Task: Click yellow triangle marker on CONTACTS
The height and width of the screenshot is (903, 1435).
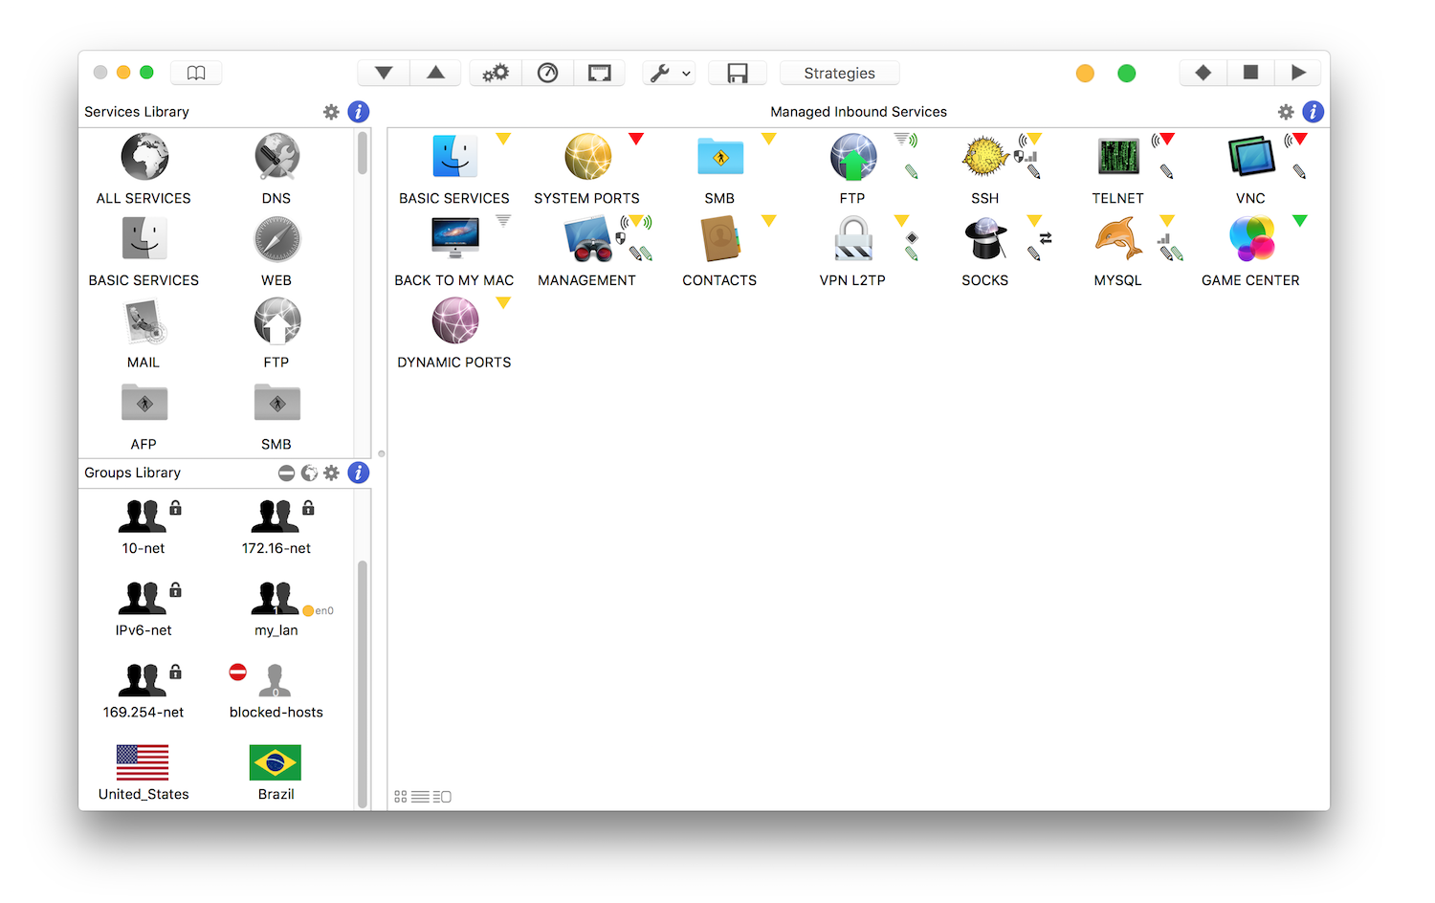Action: coord(768,221)
